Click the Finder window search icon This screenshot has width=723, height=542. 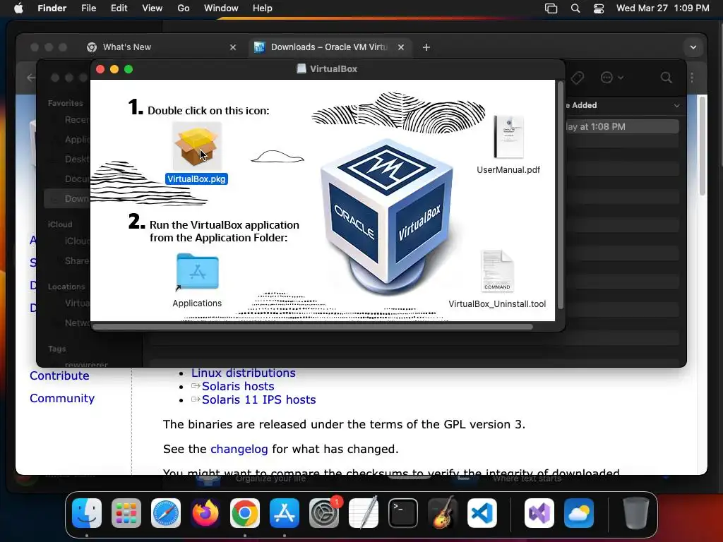667,78
